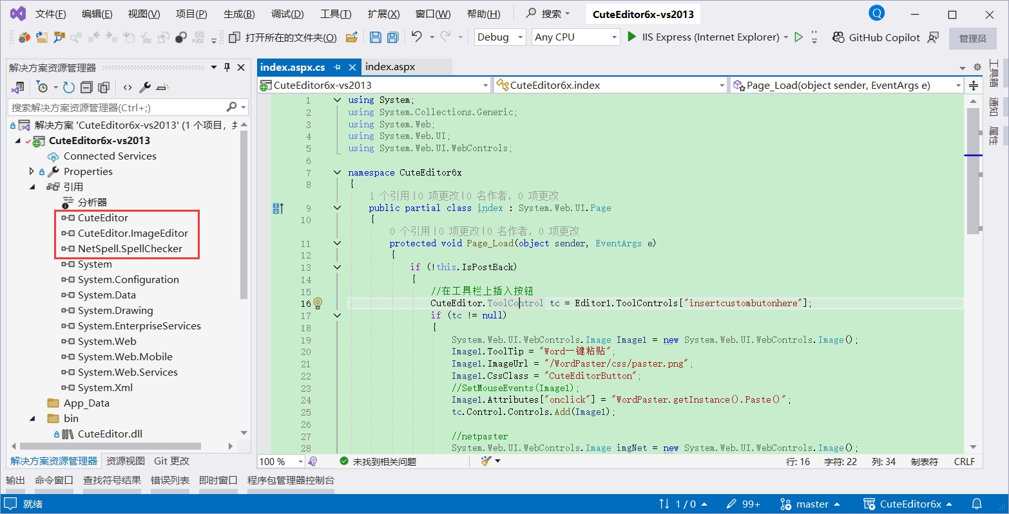Open the 错误列表 panel tab
The image size is (1009, 514).
click(170, 480)
